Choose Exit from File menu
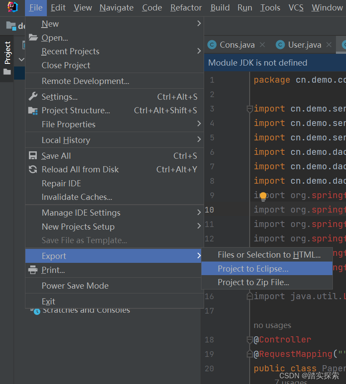The height and width of the screenshot is (384, 346). [x=114, y=301]
